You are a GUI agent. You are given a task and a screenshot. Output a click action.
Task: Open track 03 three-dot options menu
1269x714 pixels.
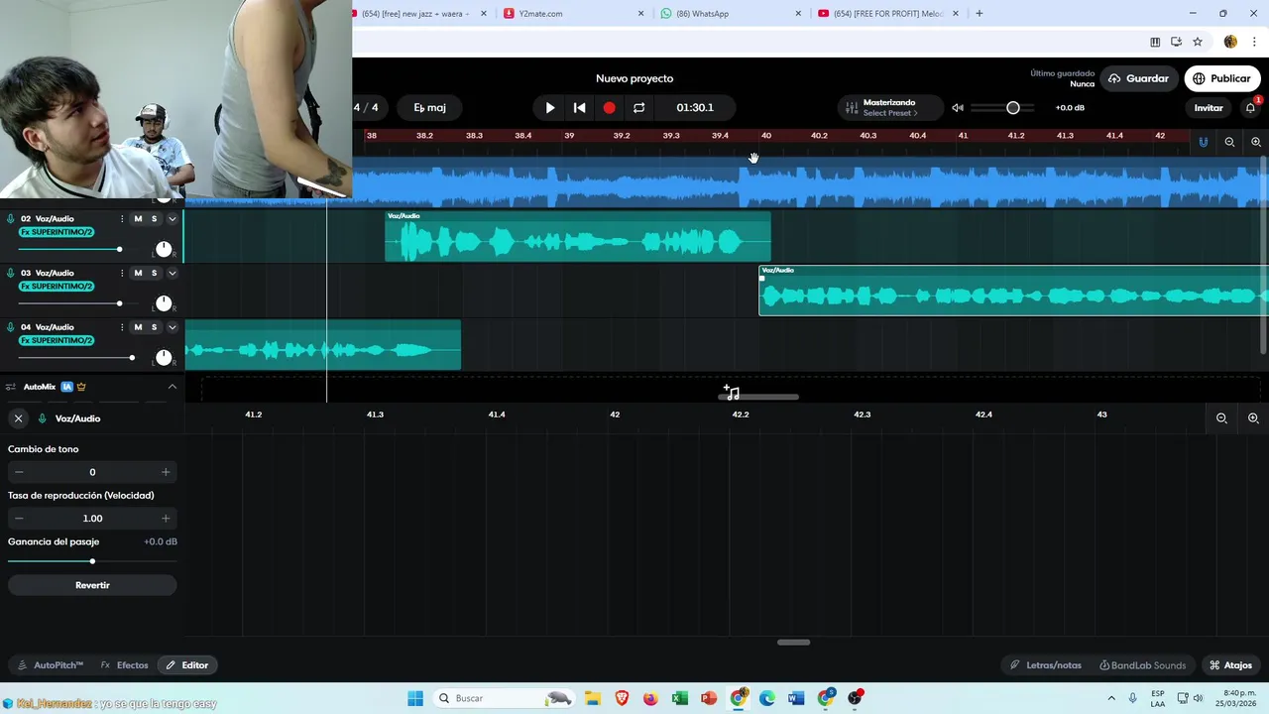[x=122, y=273]
